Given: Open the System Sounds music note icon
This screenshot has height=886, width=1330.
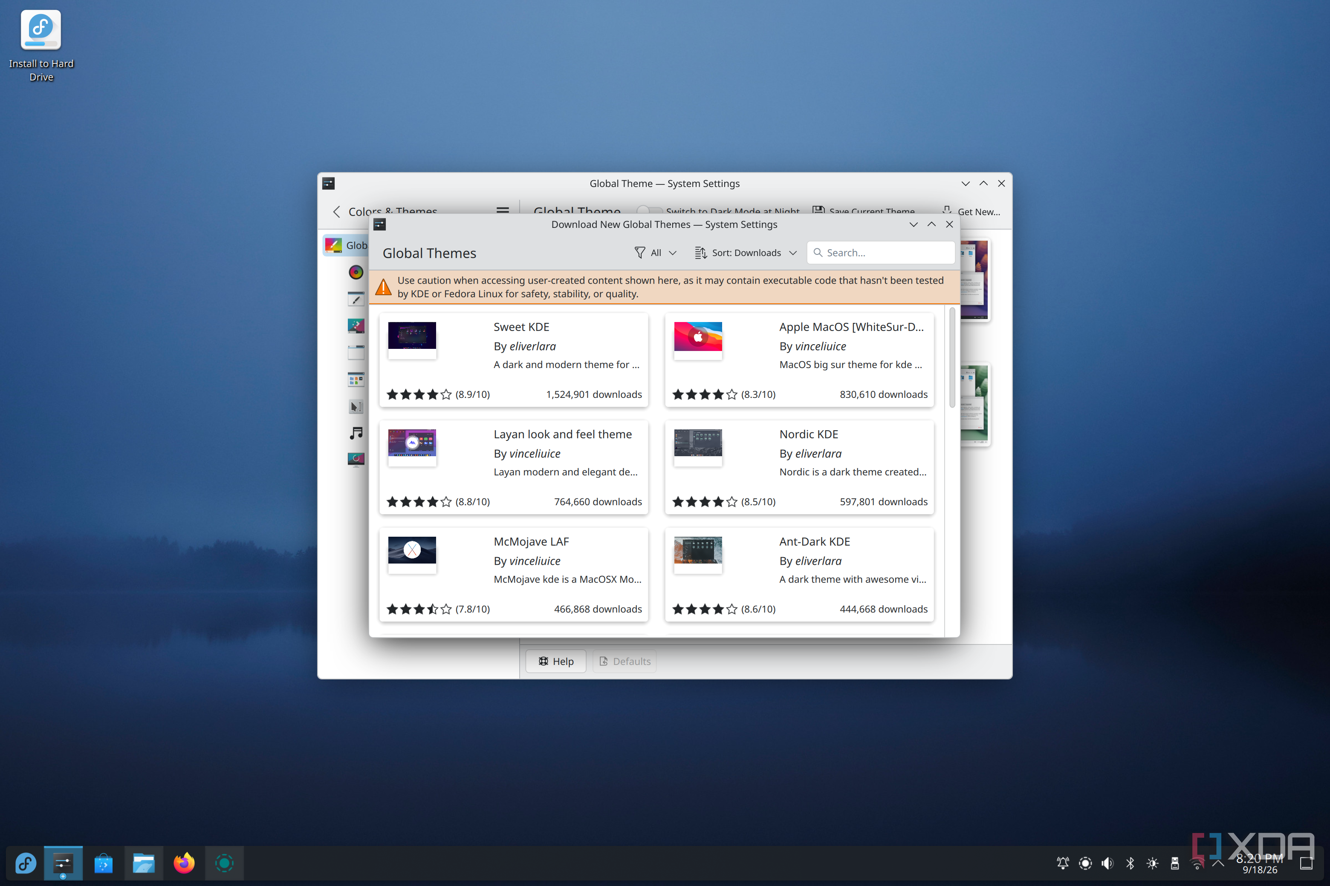Looking at the screenshot, I should pyautogui.click(x=356, y=433).
